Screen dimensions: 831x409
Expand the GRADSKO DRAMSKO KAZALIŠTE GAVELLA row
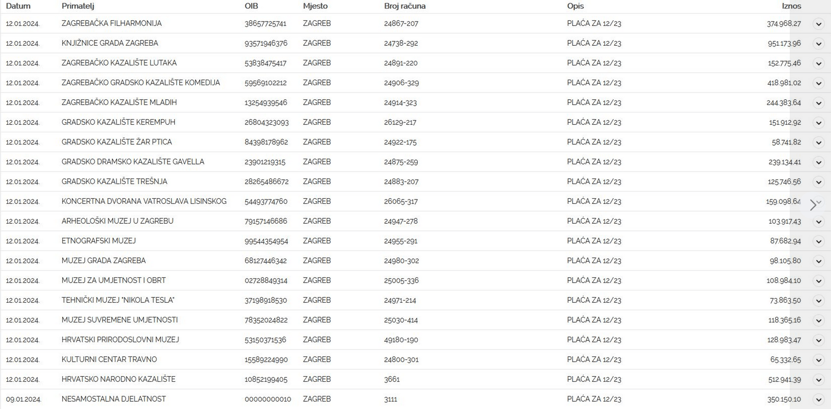point(818,162)
